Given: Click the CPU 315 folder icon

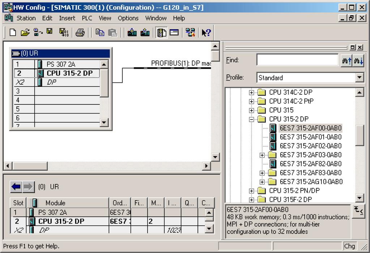Looking at the screenshot, I should (x=261, y=110).
